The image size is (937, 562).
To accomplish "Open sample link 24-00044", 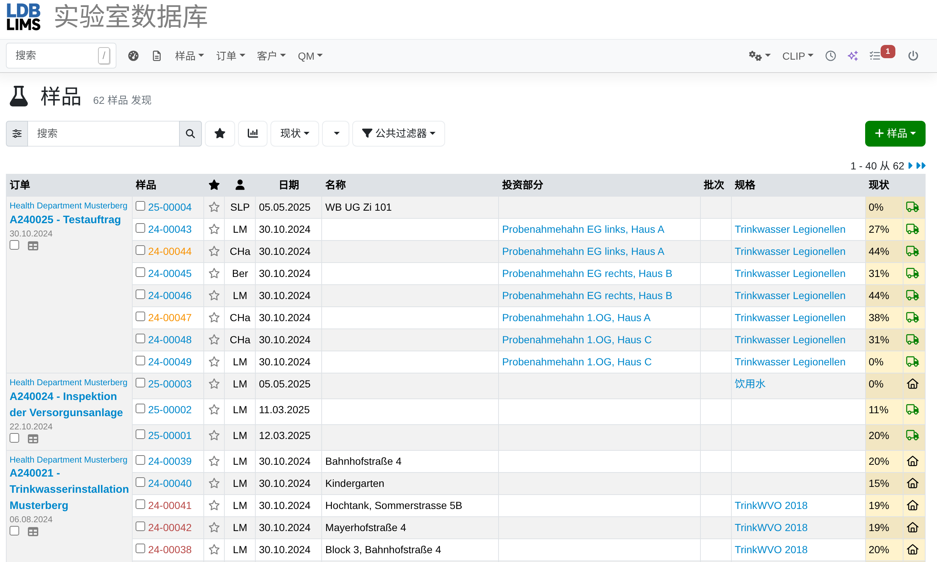I will [x=170, y=251].
